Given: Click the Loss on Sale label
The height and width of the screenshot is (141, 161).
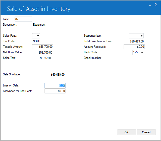Looking at the screenshot, I should coord(11,85).
